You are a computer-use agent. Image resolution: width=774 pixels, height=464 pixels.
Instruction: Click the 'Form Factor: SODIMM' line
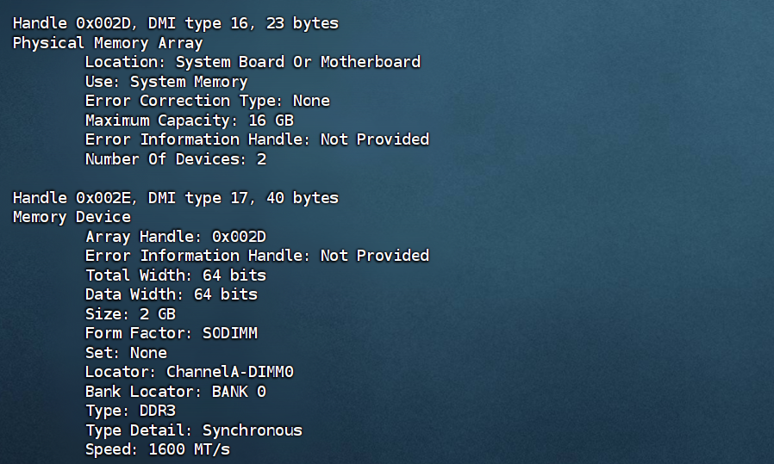[172, 333]
